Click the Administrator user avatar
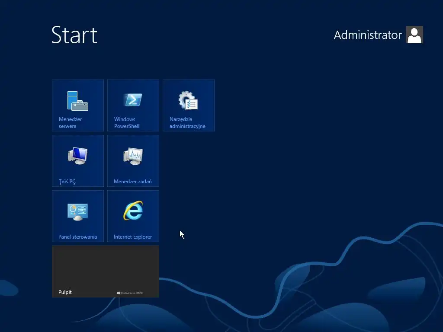This screenshot has width=443, height=332. 414,35
